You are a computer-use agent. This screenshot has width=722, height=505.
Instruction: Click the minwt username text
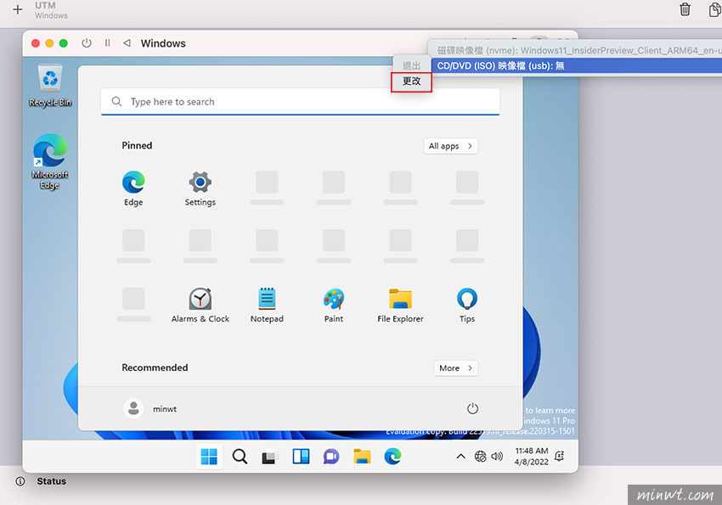(165, 409)
